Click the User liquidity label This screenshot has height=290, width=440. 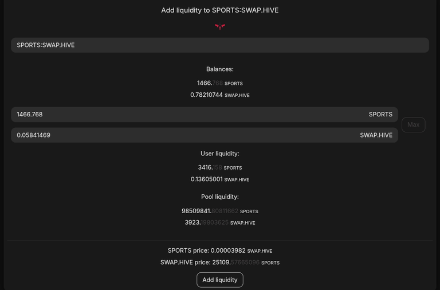(x=220, y=154)
